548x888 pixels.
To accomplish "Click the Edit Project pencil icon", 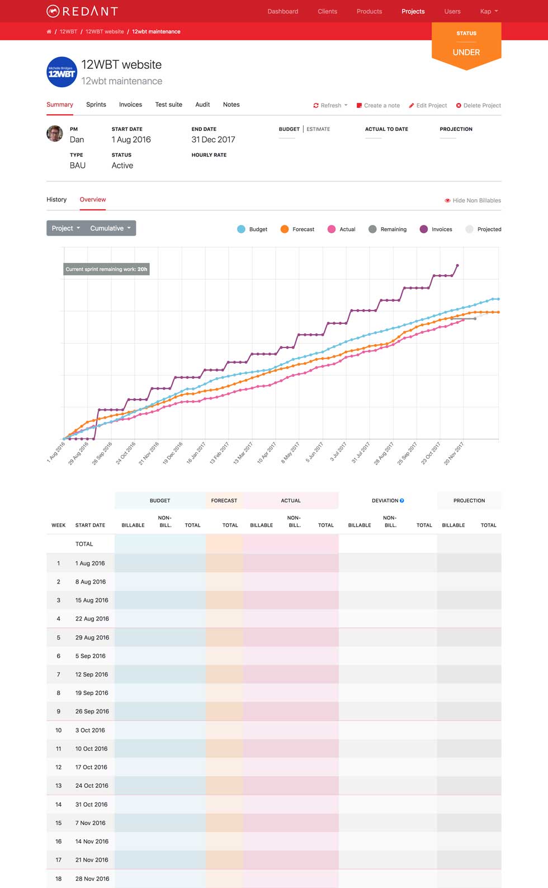I will (412, 105).
